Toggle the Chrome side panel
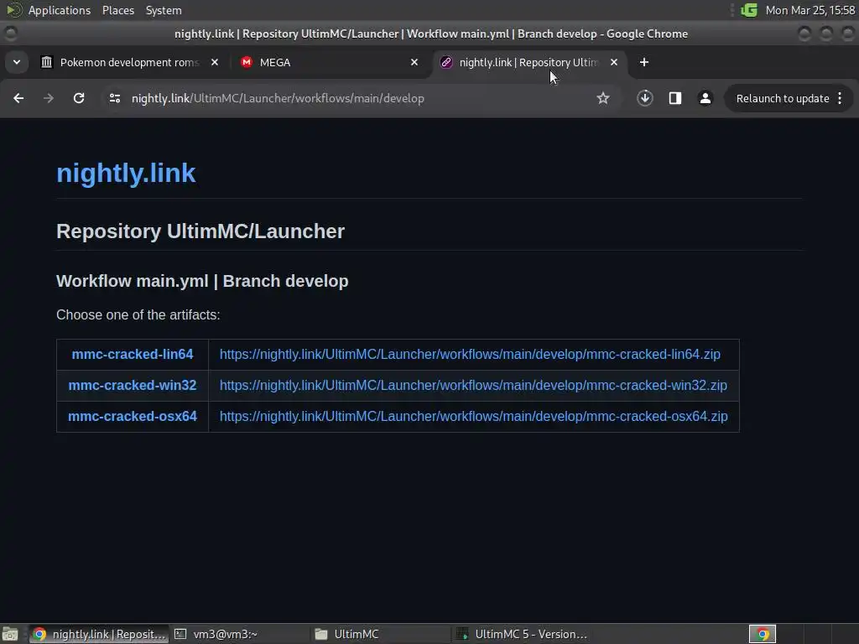Viewport: 859px width, 644px height. pyautogui.click(x=675, y=98)
